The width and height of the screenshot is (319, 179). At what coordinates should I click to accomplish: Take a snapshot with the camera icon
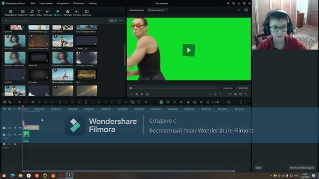coord(235,94)
